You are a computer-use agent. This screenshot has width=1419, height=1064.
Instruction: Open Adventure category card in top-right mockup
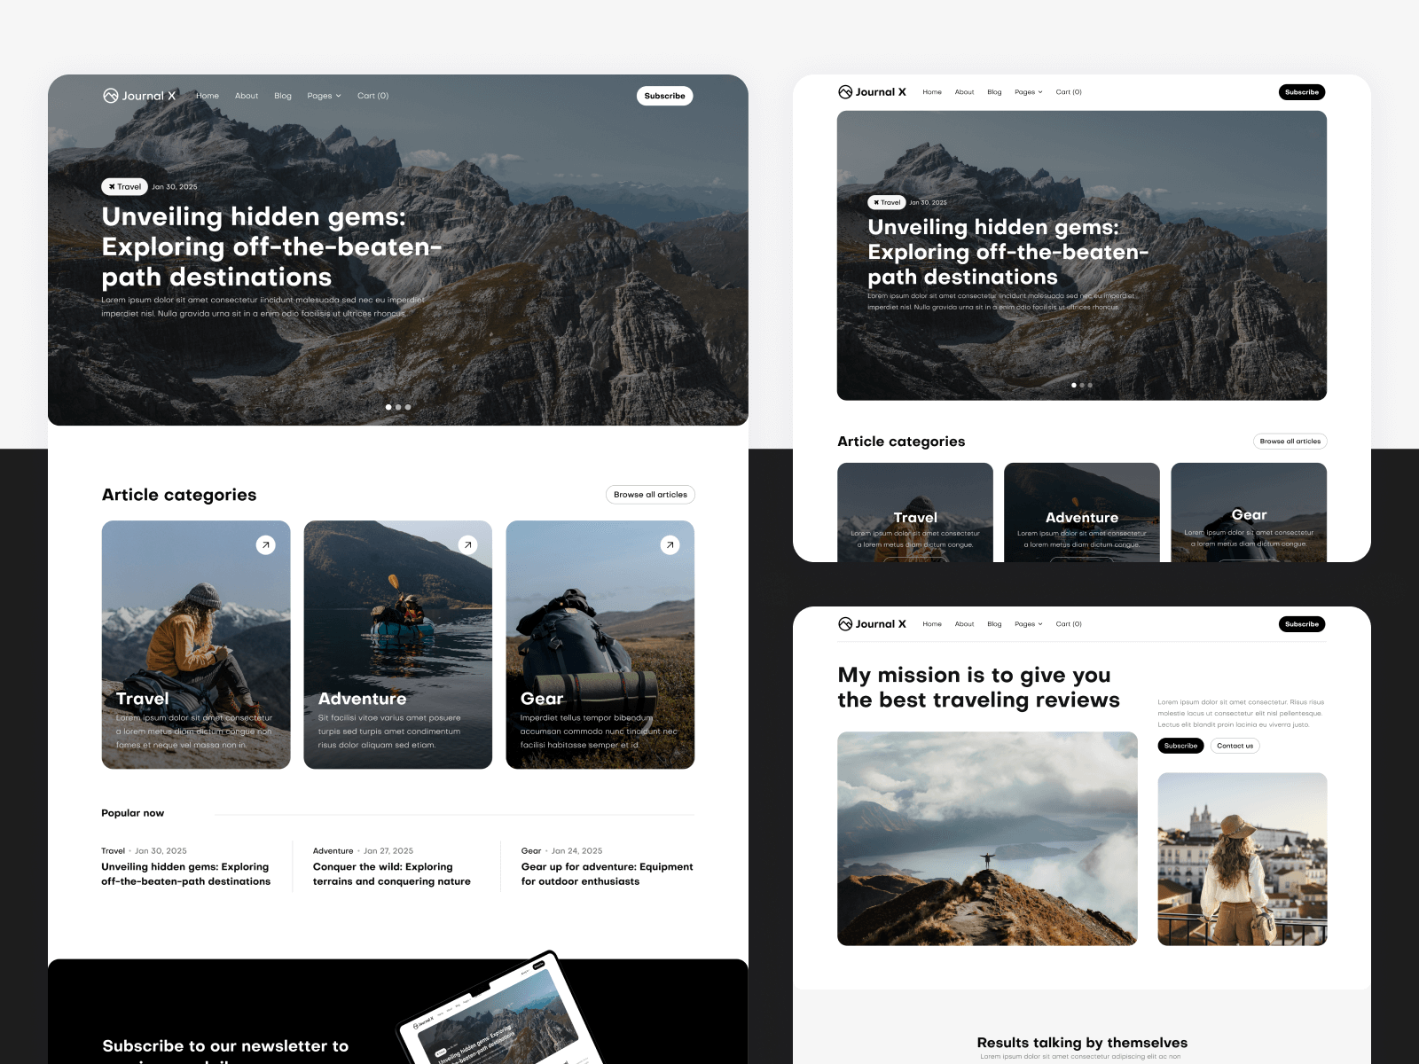1082,512
